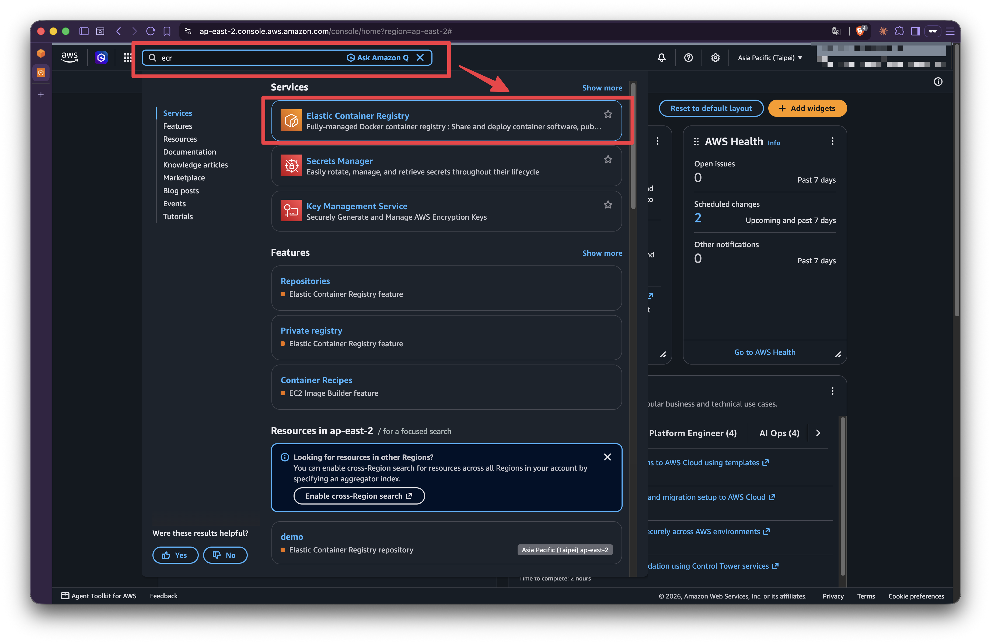Clear the search box with the X icon
Viewport: 991px width, 644px height.
coord(420,57)
